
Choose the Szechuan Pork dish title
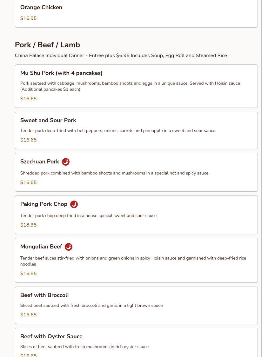(40, 162)
